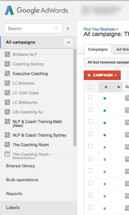Click the campaign list vertical scrollbar
The image size is (129, 215).
coord(75,98)
